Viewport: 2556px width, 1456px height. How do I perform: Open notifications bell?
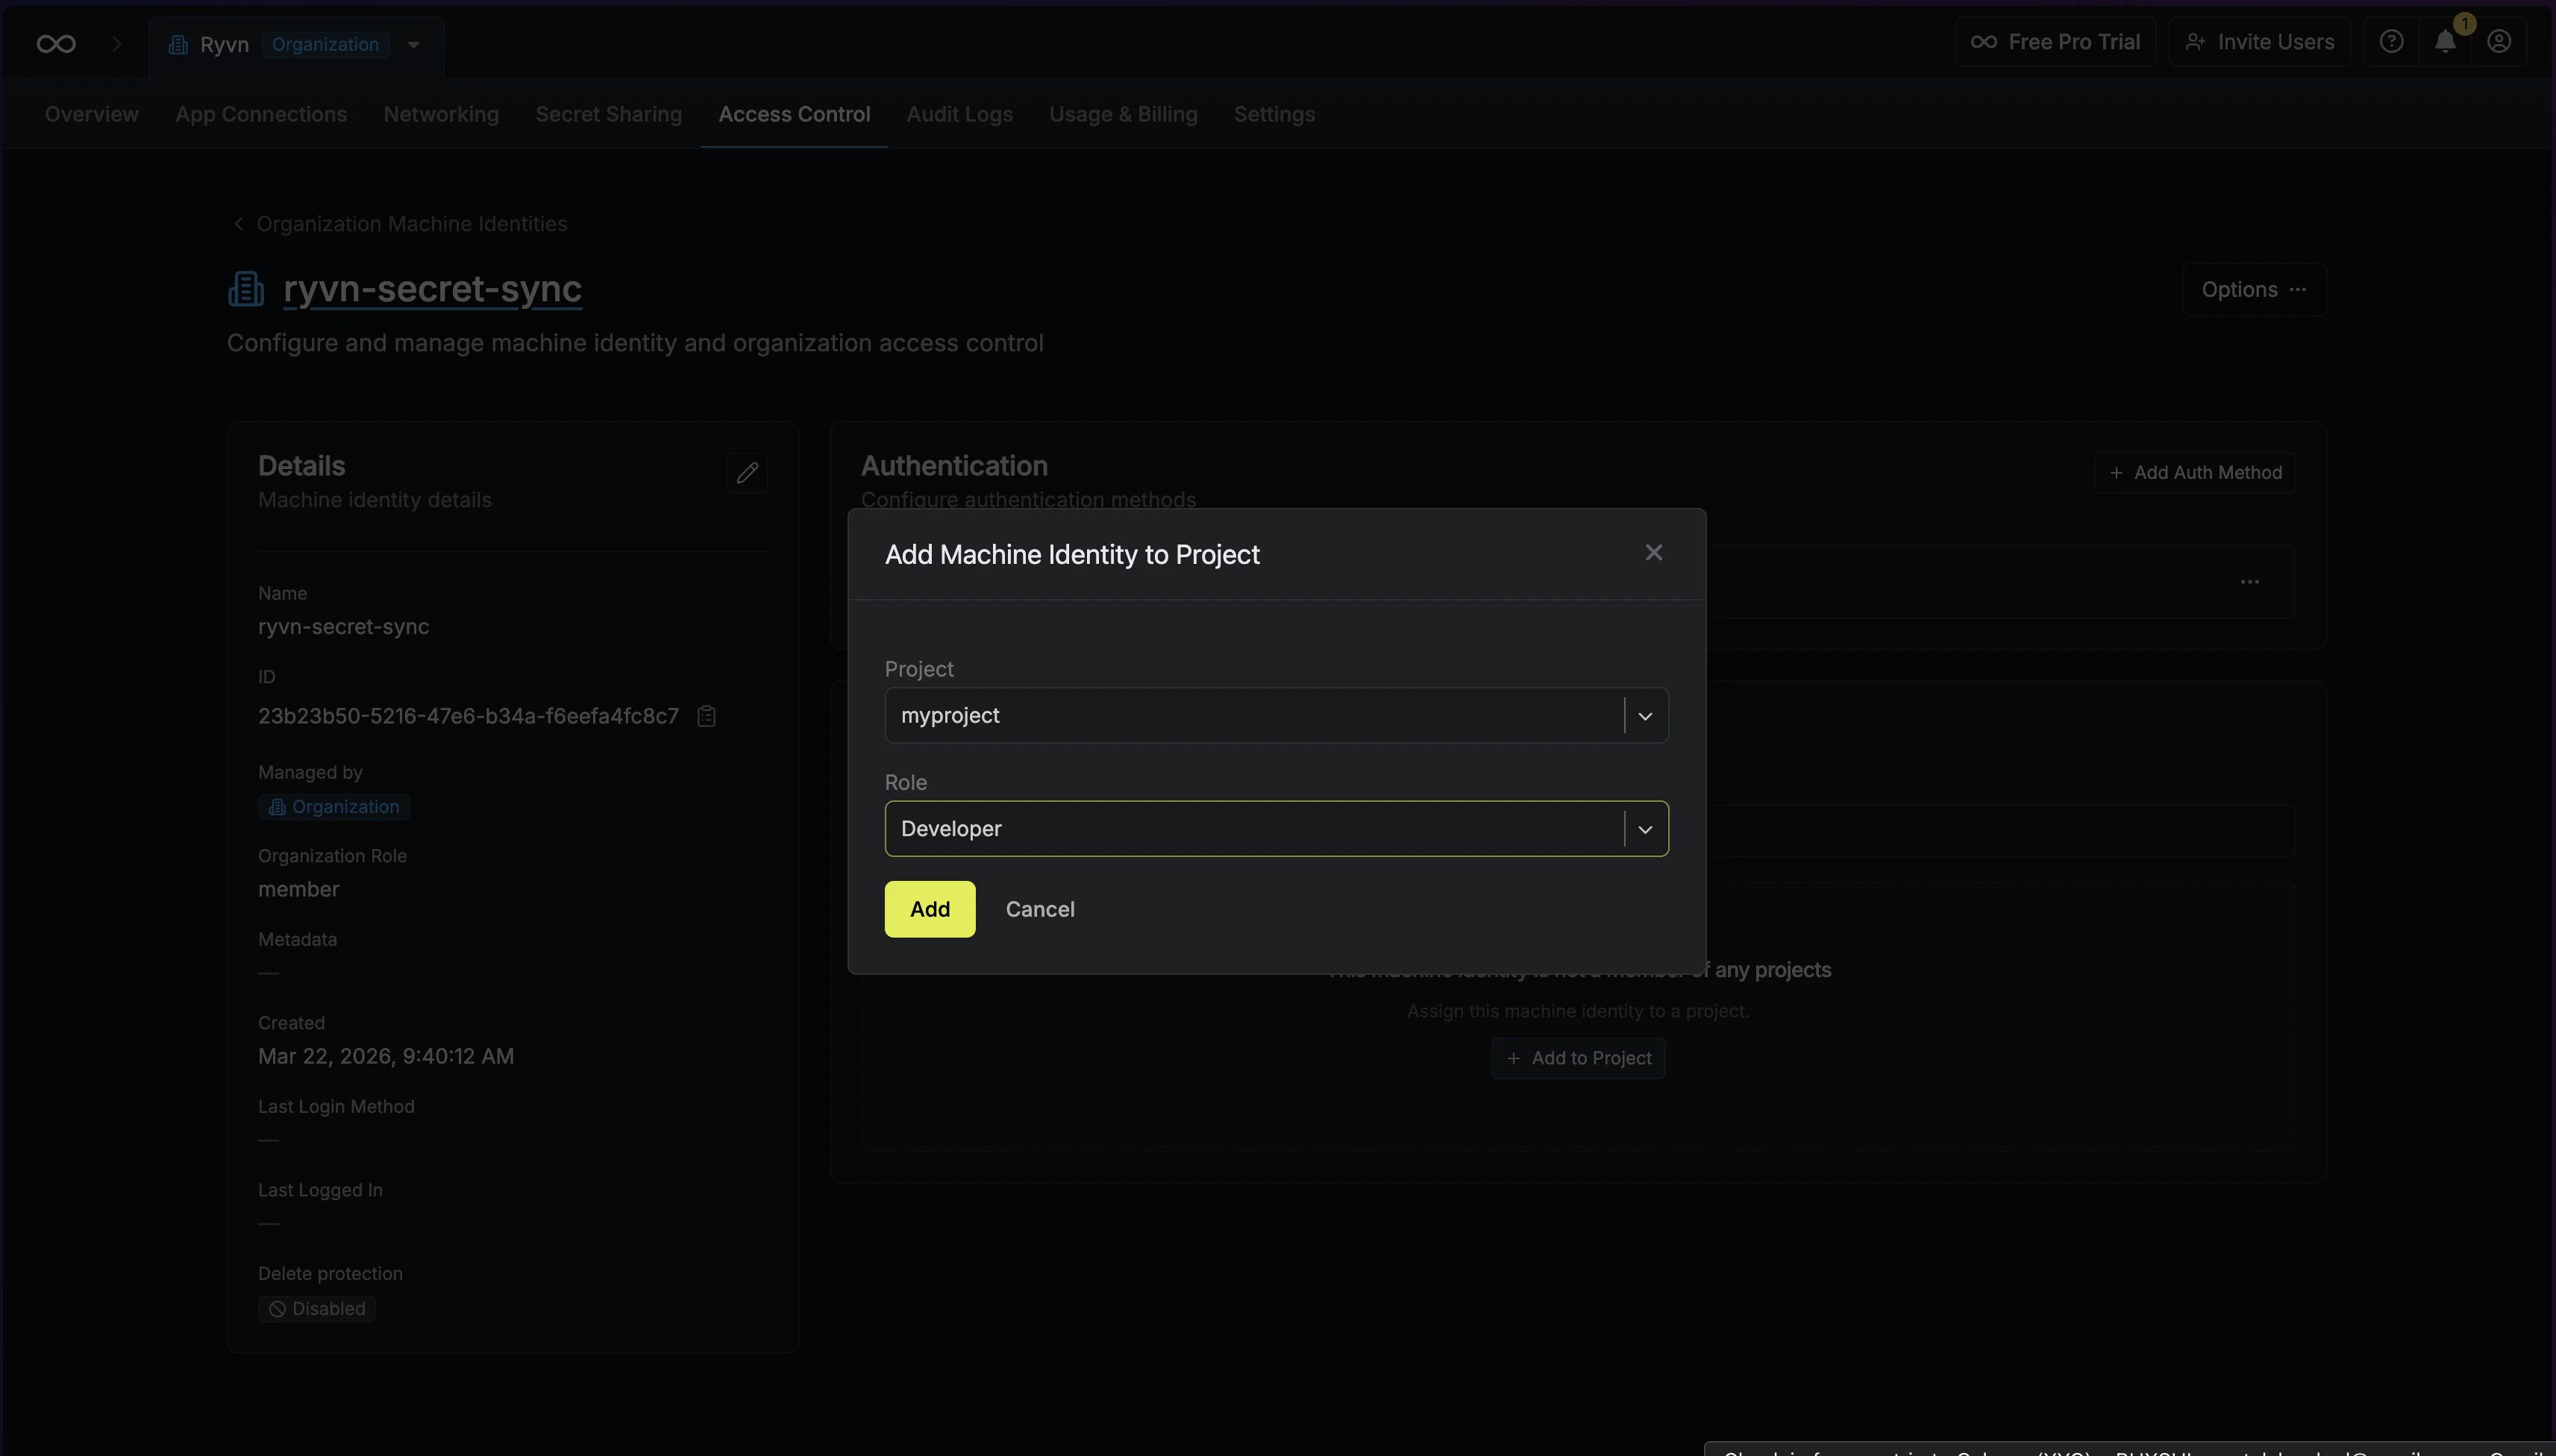pos(2445,41)
